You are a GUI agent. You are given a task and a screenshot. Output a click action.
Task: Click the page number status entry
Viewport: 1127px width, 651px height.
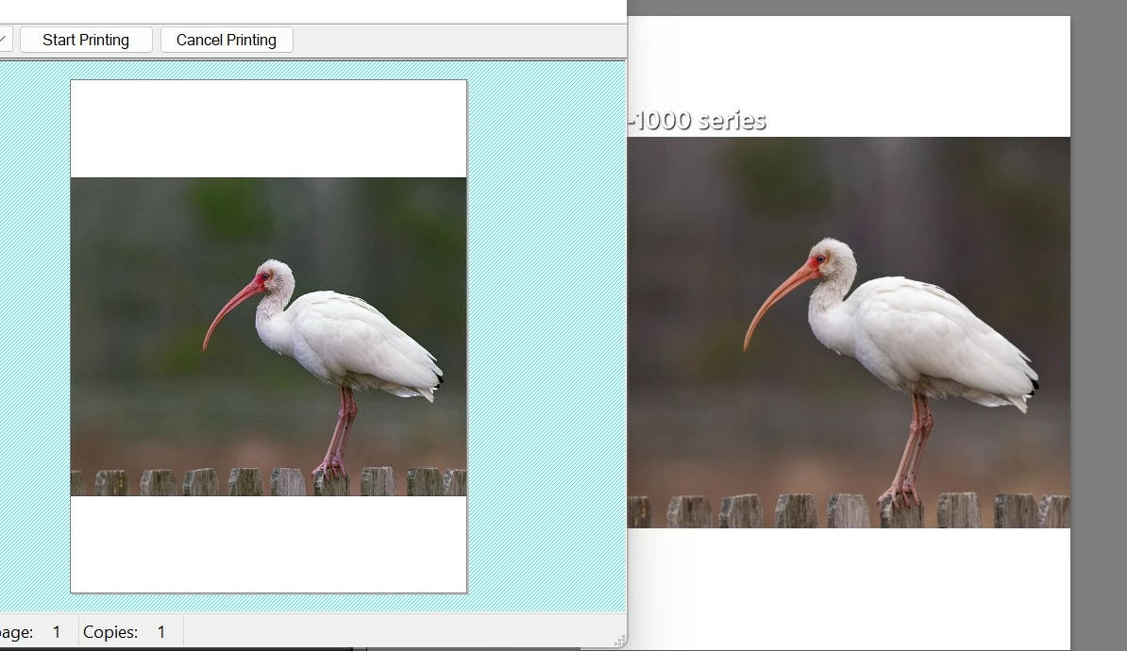(x=32, y=632)
